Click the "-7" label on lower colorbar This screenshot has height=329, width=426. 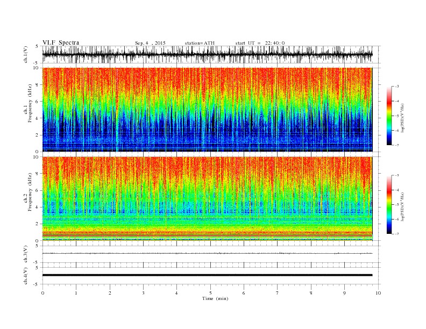(x=396, y=234)
